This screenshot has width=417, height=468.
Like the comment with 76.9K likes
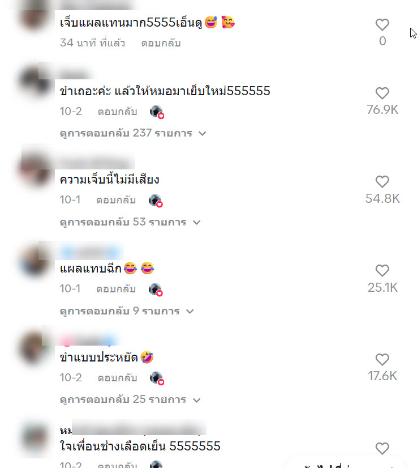pos(382,93)
